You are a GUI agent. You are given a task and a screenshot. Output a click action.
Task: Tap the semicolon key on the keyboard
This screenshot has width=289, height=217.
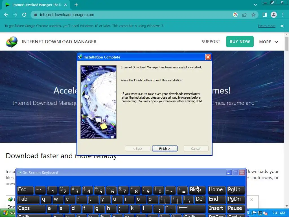[x=159, y=209]
